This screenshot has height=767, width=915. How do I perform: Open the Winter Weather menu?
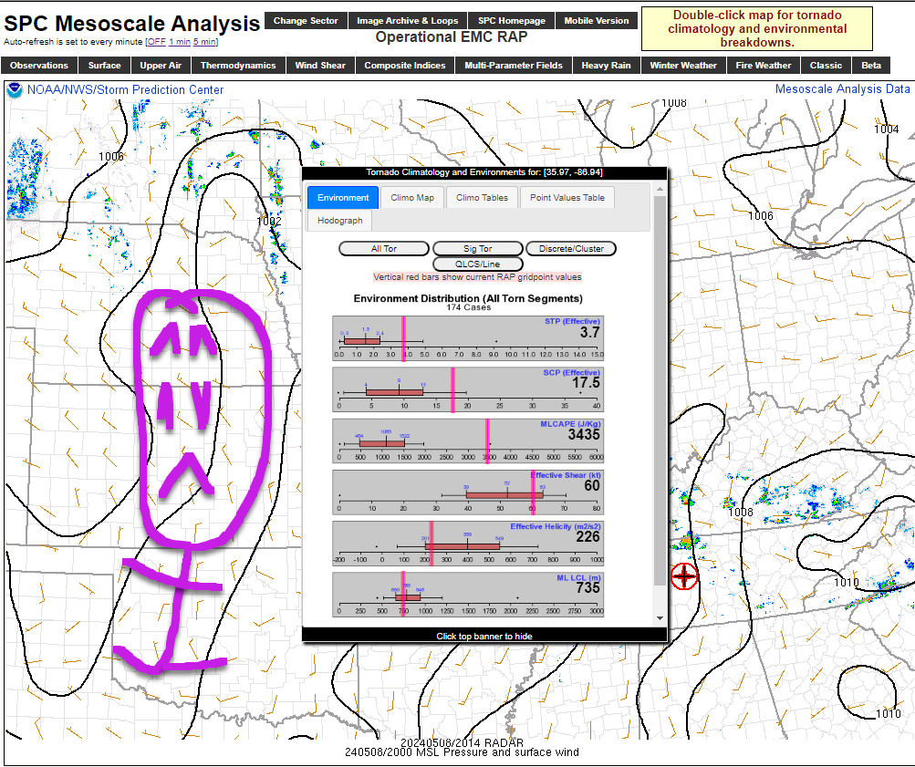(x=683, y=66)
